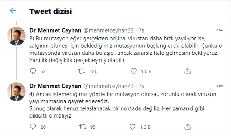The width and height of the screenshot is (231, 136).
Task: Like the second tweet with 1,3 B likes
Action: point(134,127)
